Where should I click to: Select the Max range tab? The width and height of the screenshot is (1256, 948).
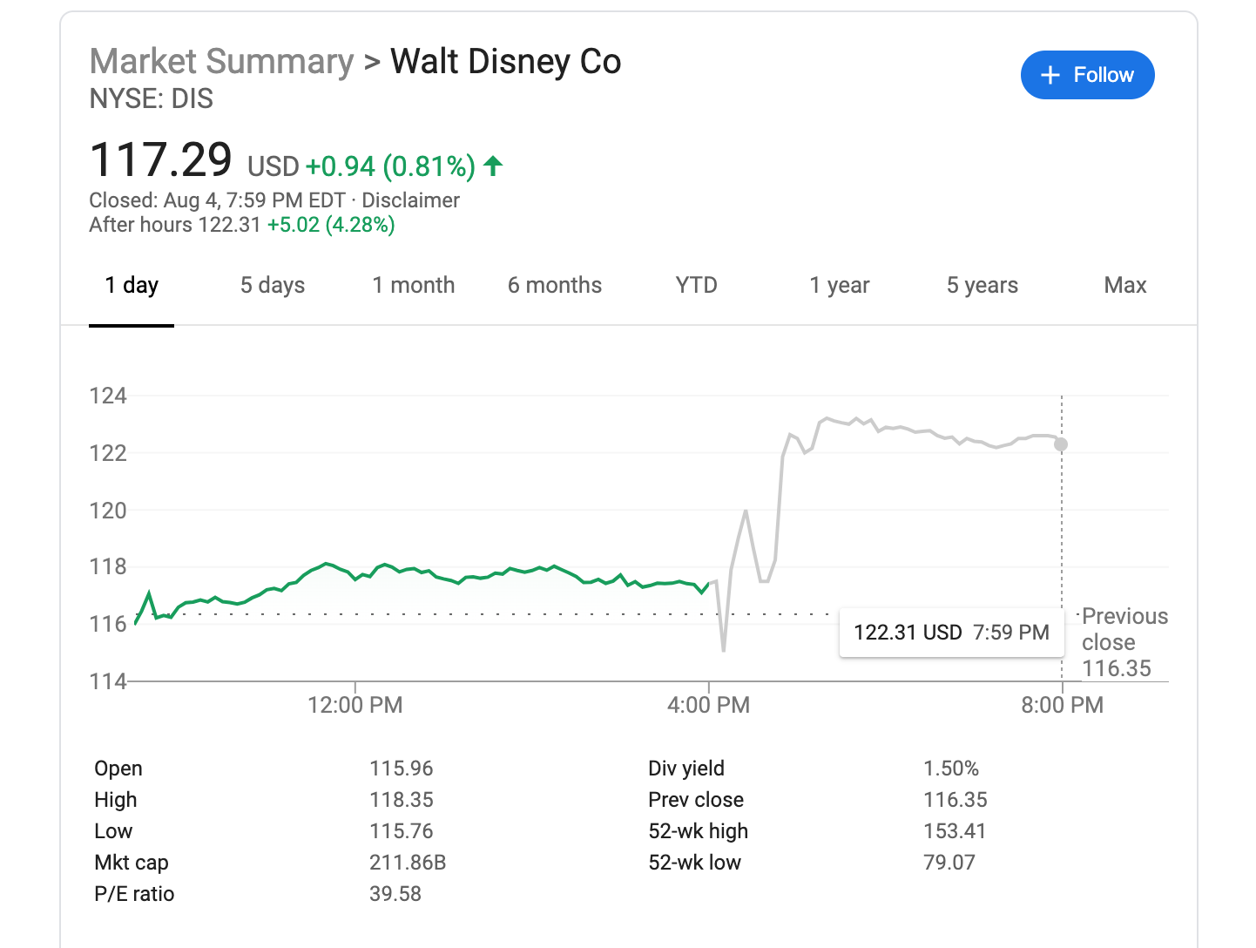(1124, 286)
